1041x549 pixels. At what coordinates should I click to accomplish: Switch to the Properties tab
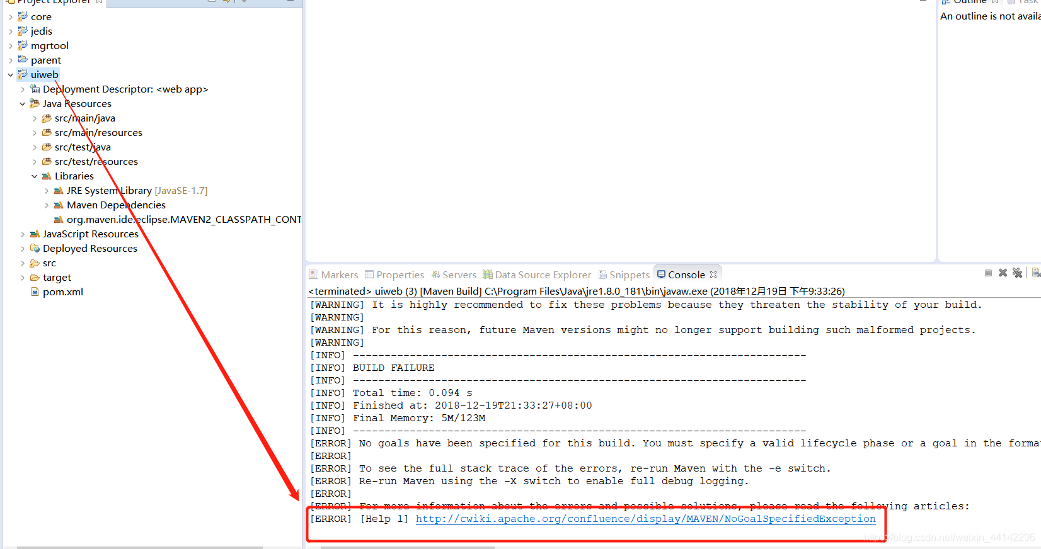(394, 274)
